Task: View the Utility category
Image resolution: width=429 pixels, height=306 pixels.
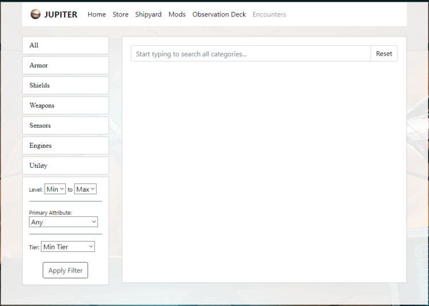Action: click(x=65, y=166)
